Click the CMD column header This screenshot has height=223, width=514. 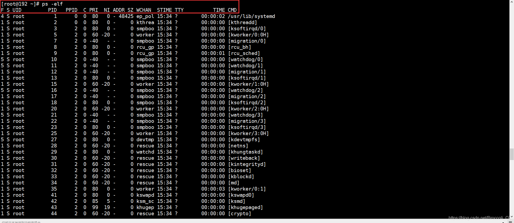coord(232,10)
